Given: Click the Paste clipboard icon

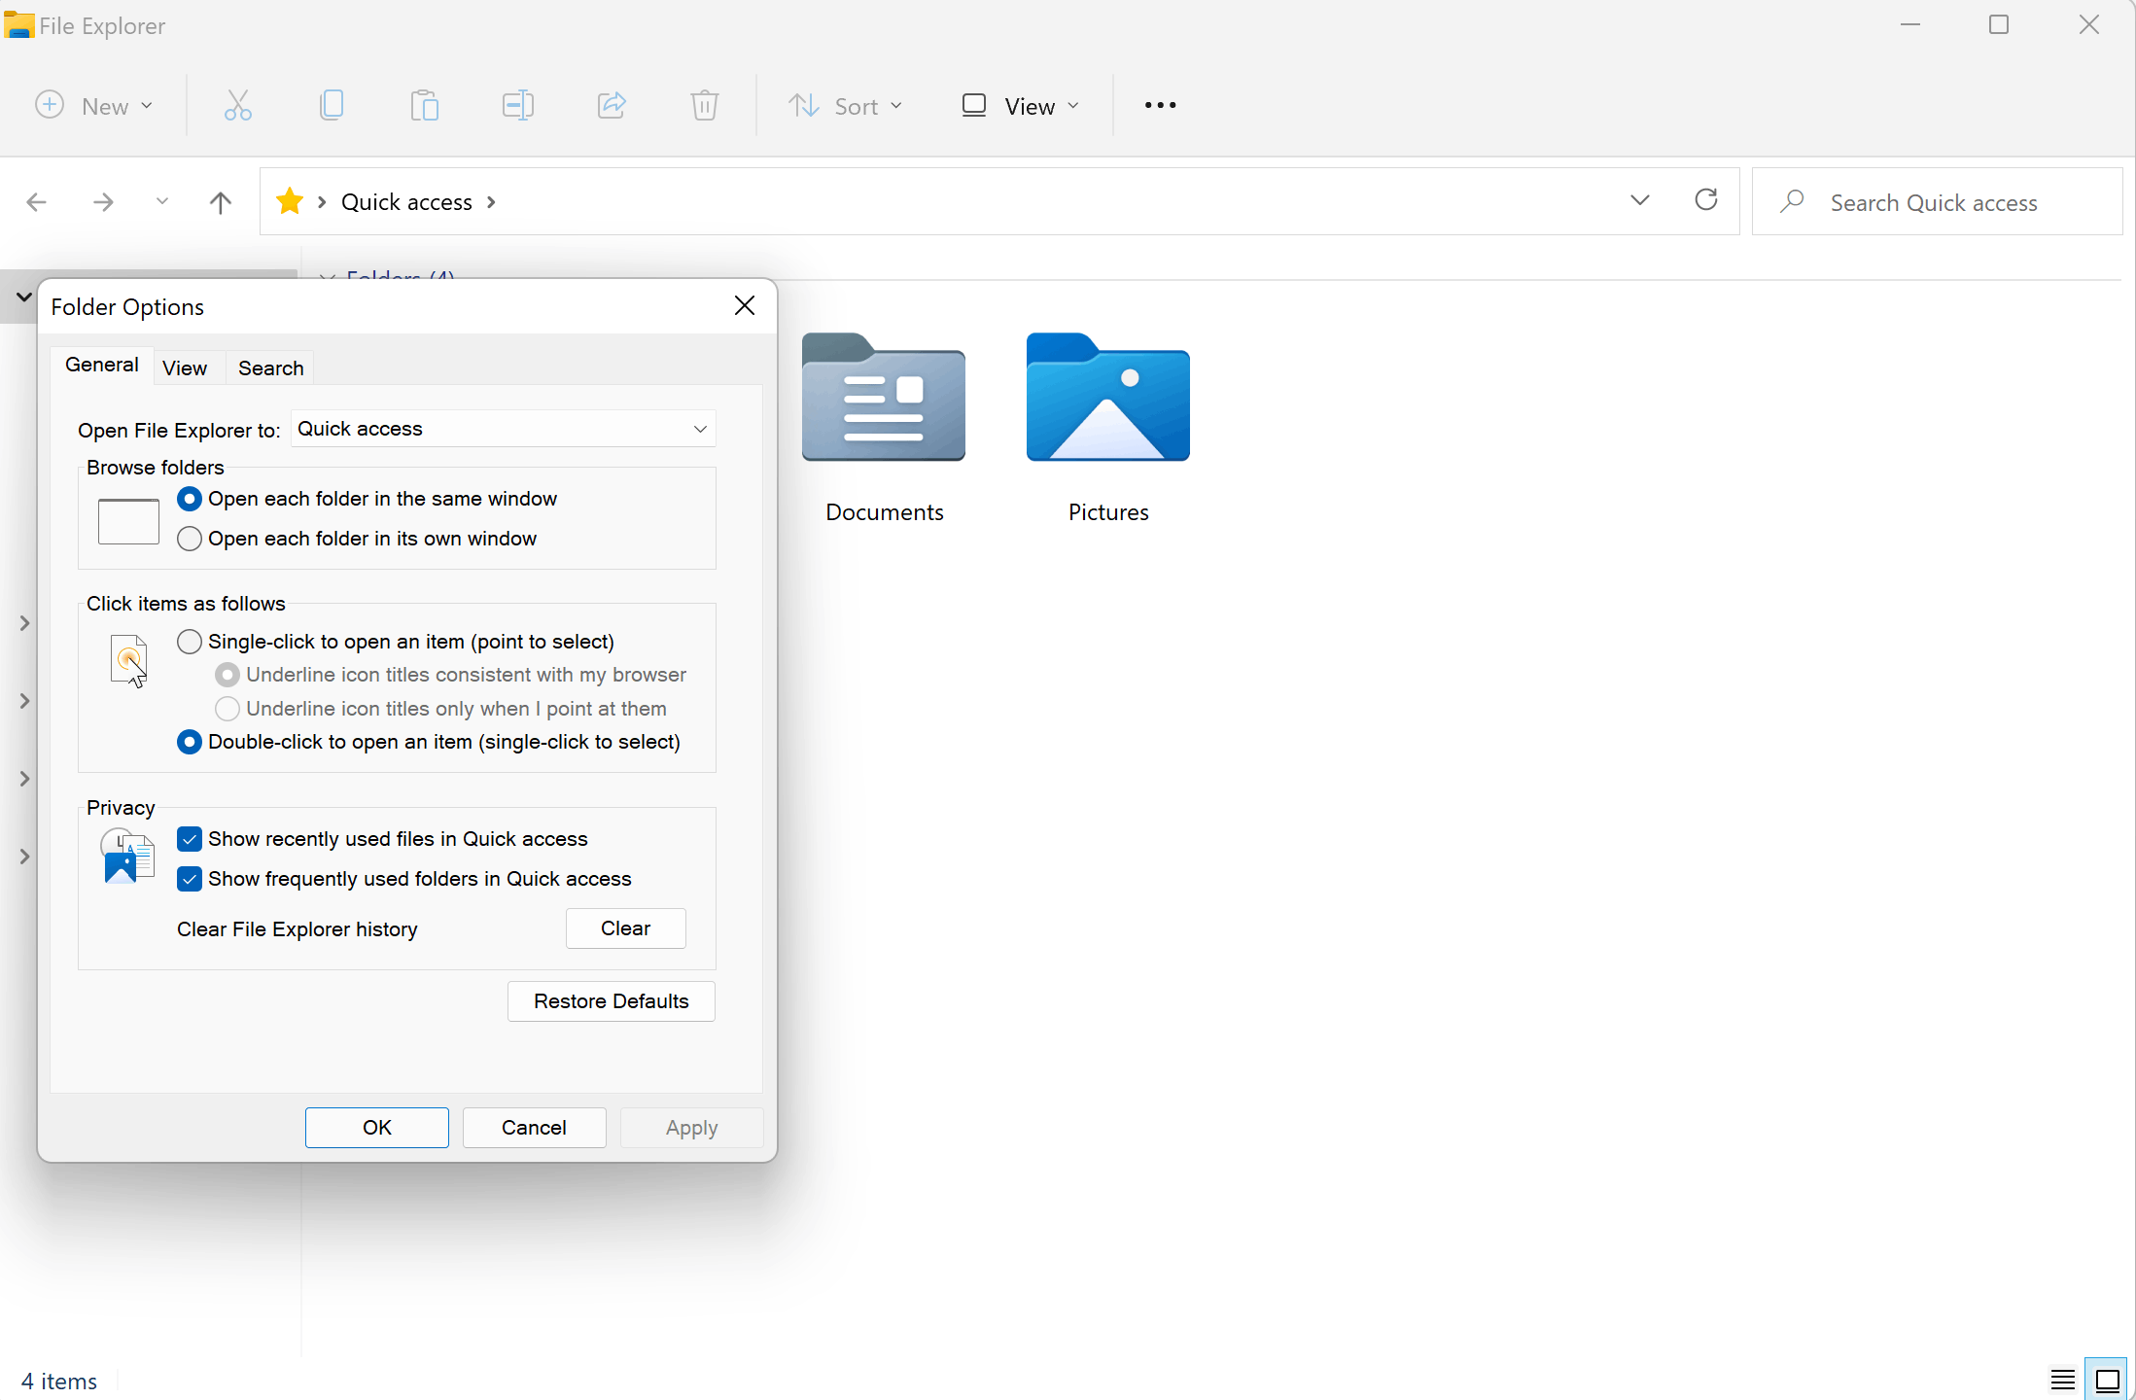Looking at the screenshot, I should click(425, 105).
